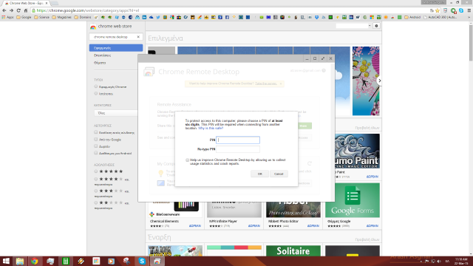The image size is (473, 266).
Task: Open the Sumo Paint app thumbnail
Action: (x=357, y=151)
